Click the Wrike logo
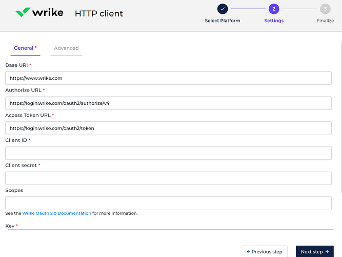342x257 pixels. click(39, 12)
